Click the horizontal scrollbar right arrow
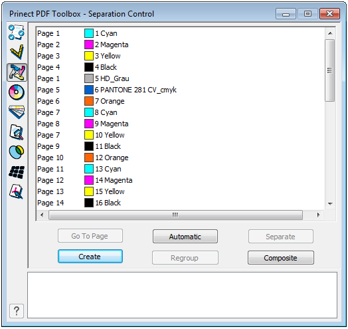The image size is (348, 329). coord(319,215)
